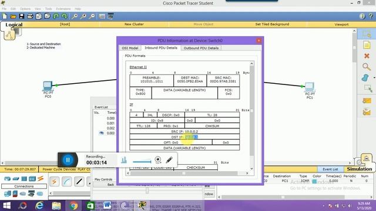Select the Wireless Devices category icon
This screenshot has width=376, height=211.
32,178
